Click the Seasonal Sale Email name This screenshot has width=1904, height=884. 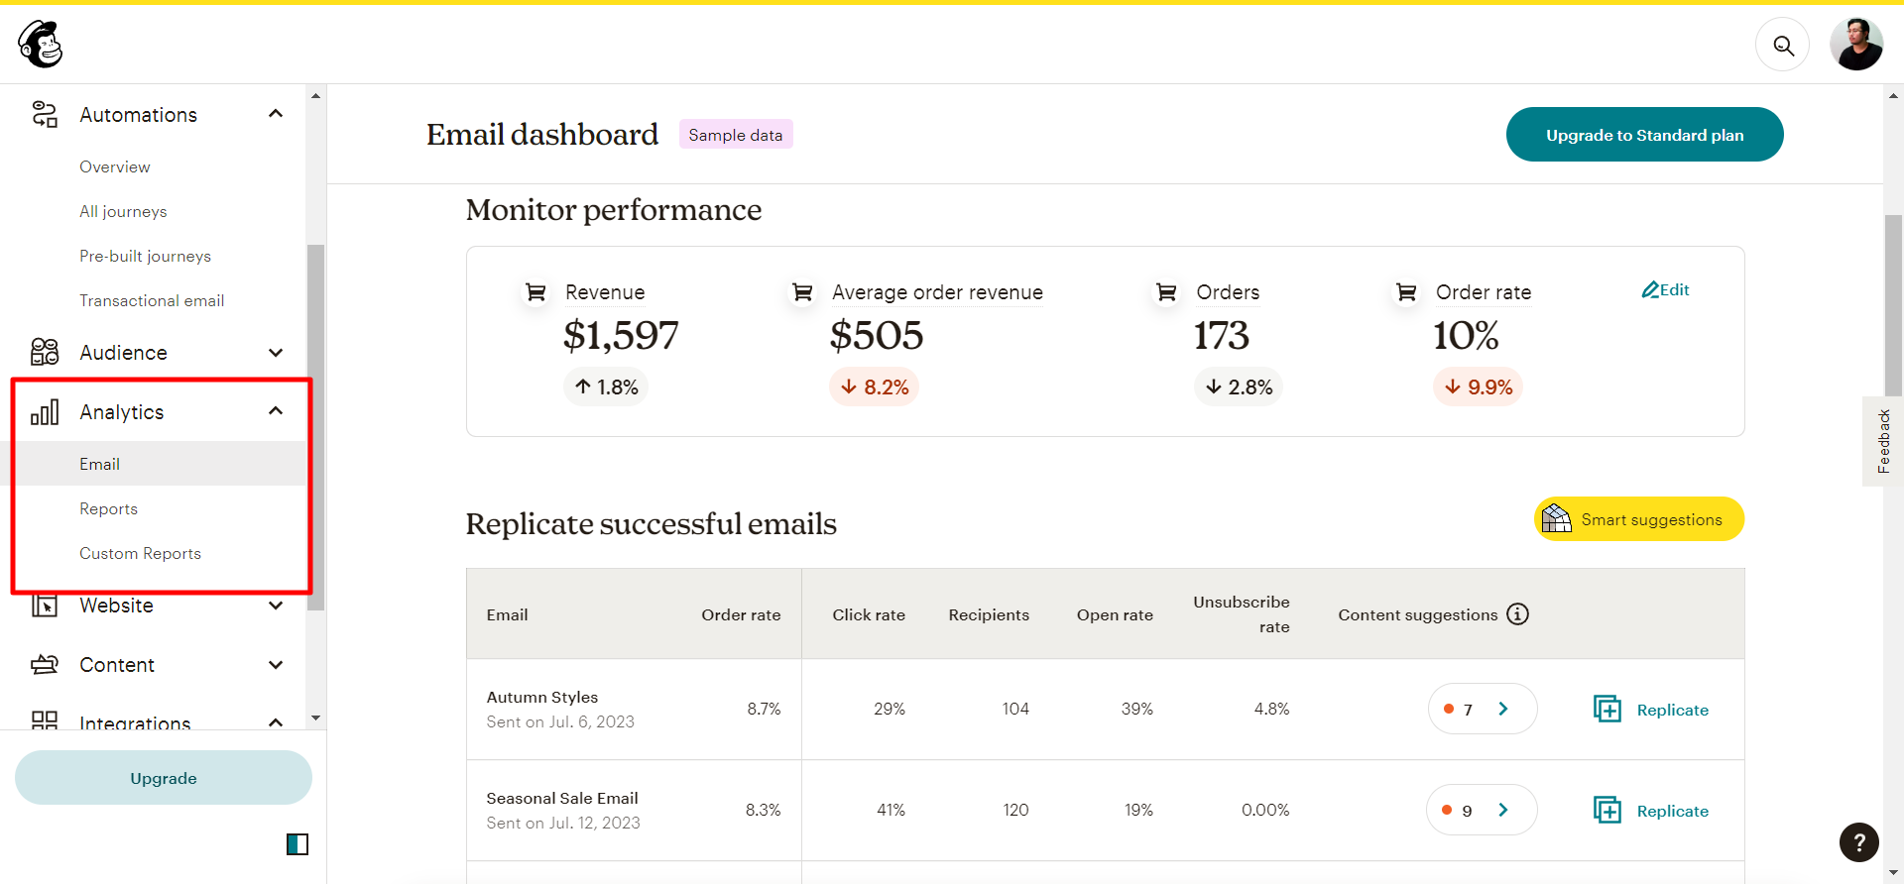pos(562,798)
